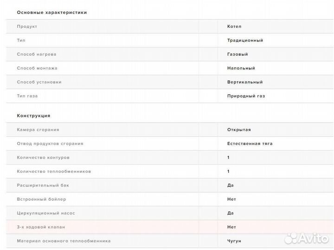Select the 'Газовый' value

tap(238, 54)
